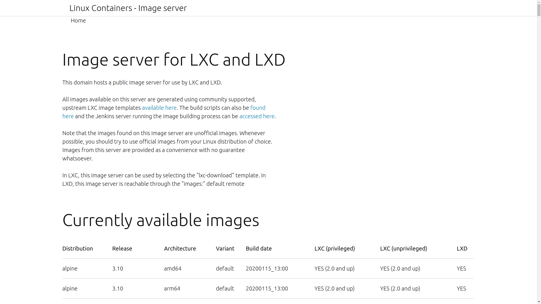Viewport: 541px width, 304px height.
Task: Click the LXC (privileged) column header
Action: [x=334, y=249]
